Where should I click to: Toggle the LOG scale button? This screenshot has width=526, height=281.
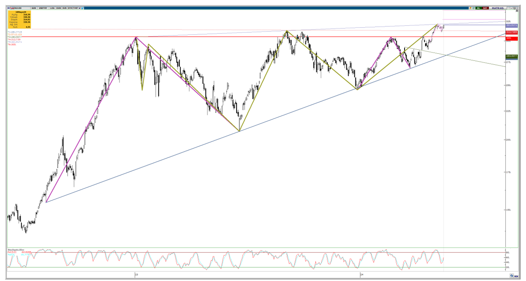click(x=52, y=8)
